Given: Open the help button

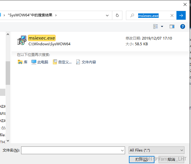Looking at the screenshot, I should [183, 26].
